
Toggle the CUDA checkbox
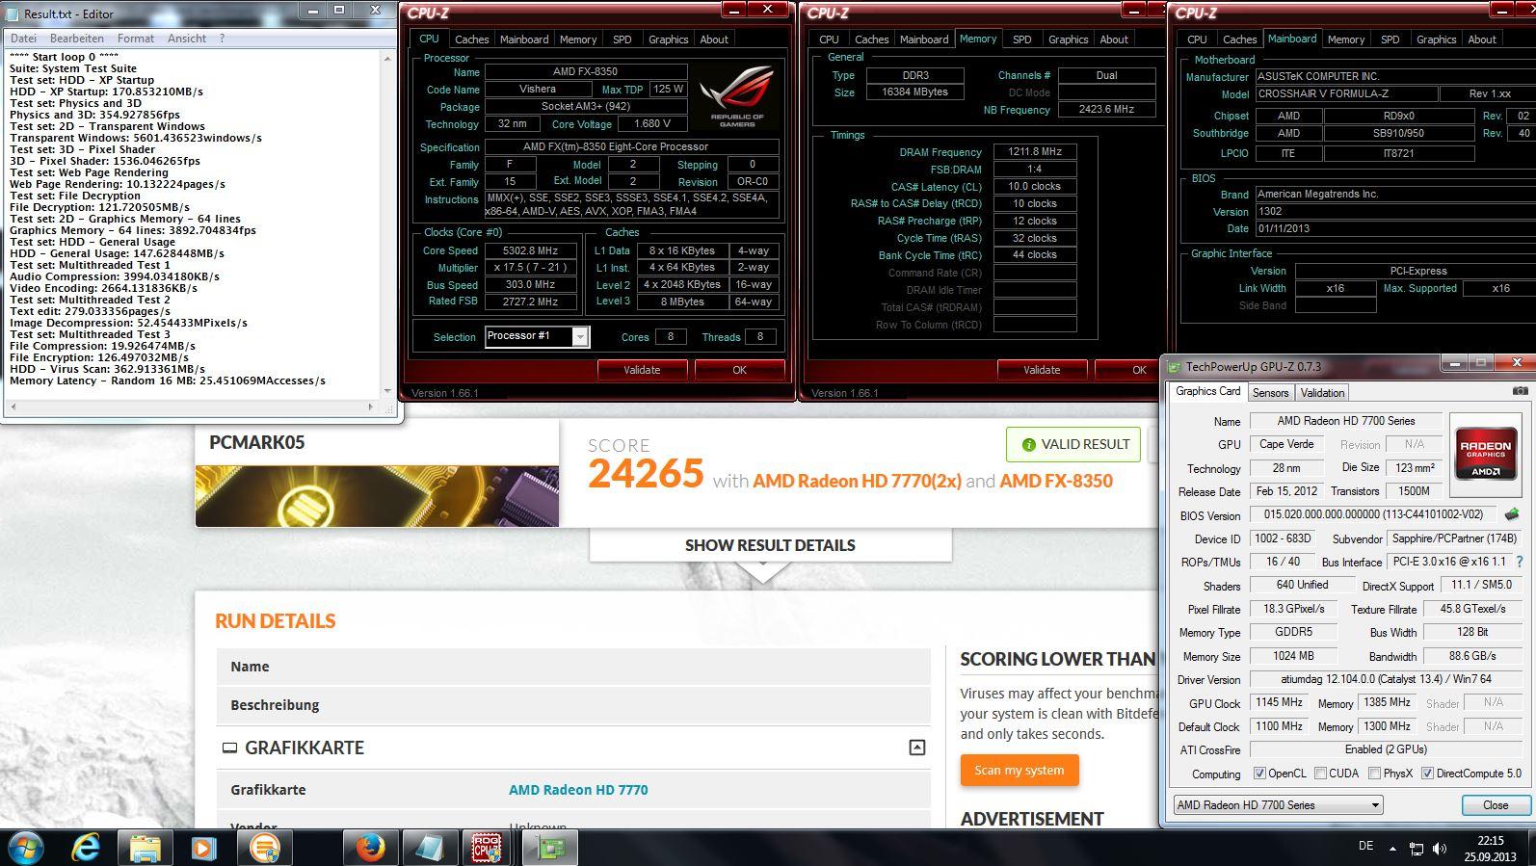click(x=1320, y=774)
